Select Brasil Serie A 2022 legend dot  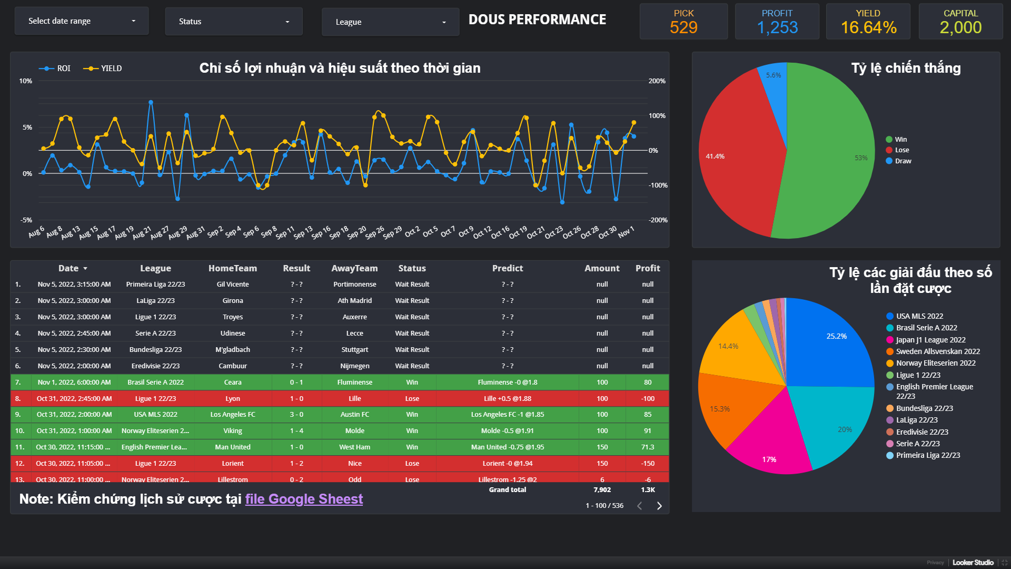(x=890, y=328)
